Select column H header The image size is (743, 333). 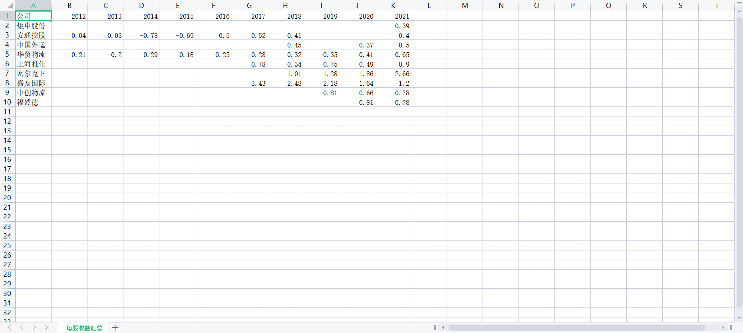[x=285, y=6]
